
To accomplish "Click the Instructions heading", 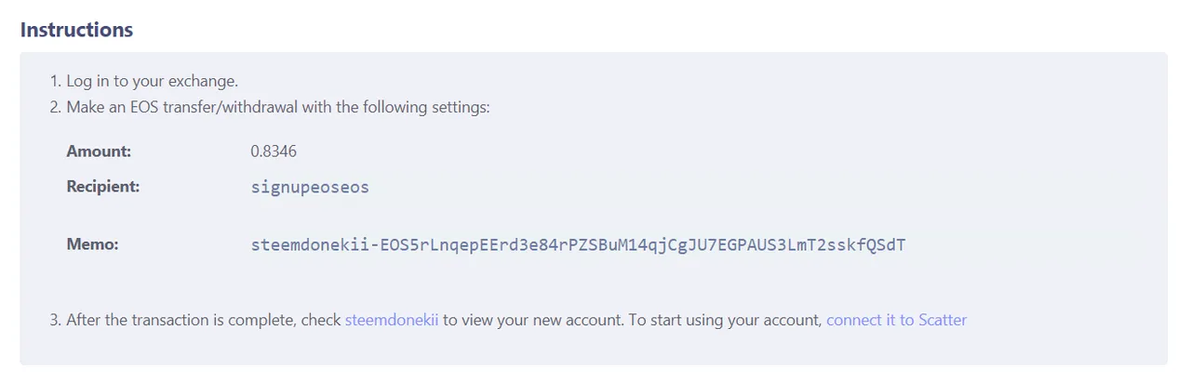I will pyautogui.click(x=76, y=30).
